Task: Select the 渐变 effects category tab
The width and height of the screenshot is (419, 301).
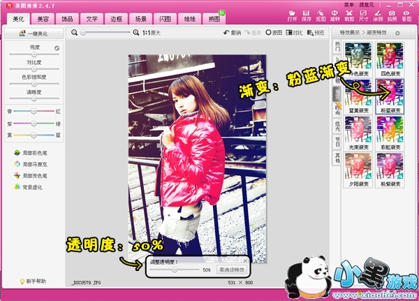Action: (x=337, y=94)
